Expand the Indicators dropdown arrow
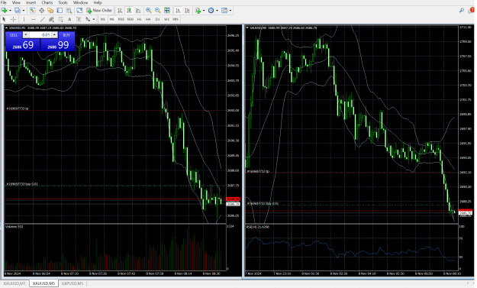The image size is (477, 288). click(204, 11)
